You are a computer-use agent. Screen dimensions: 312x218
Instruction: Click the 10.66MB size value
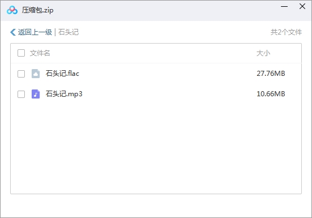(271, 94)
